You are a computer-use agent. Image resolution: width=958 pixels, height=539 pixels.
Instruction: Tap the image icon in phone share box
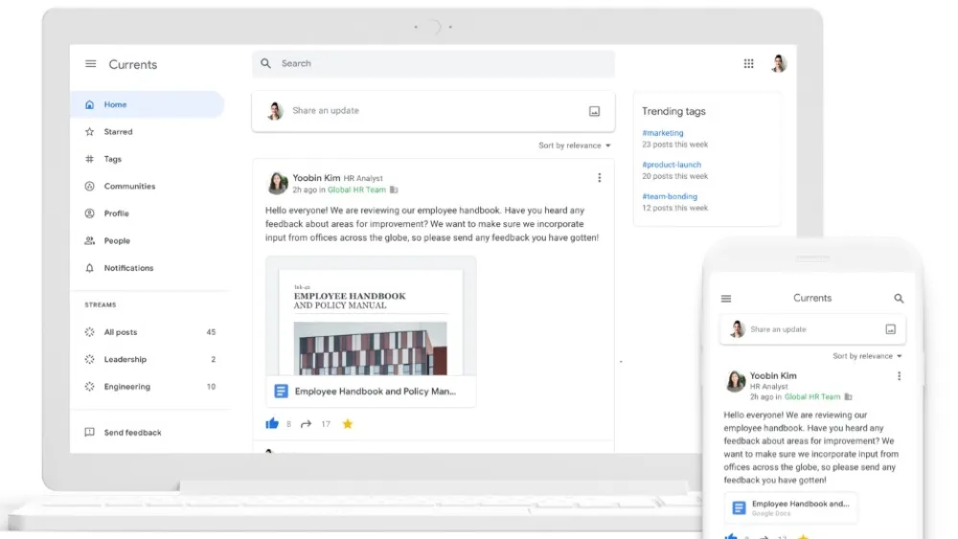891,329
